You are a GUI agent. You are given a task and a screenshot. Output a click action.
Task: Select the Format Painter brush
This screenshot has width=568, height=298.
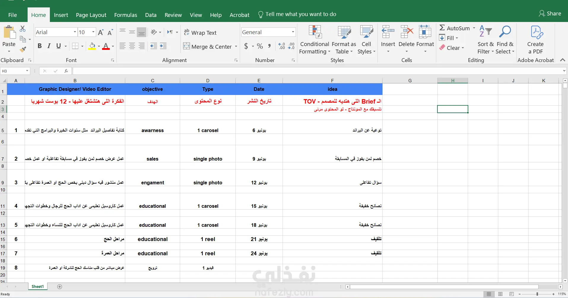point(23,49)
